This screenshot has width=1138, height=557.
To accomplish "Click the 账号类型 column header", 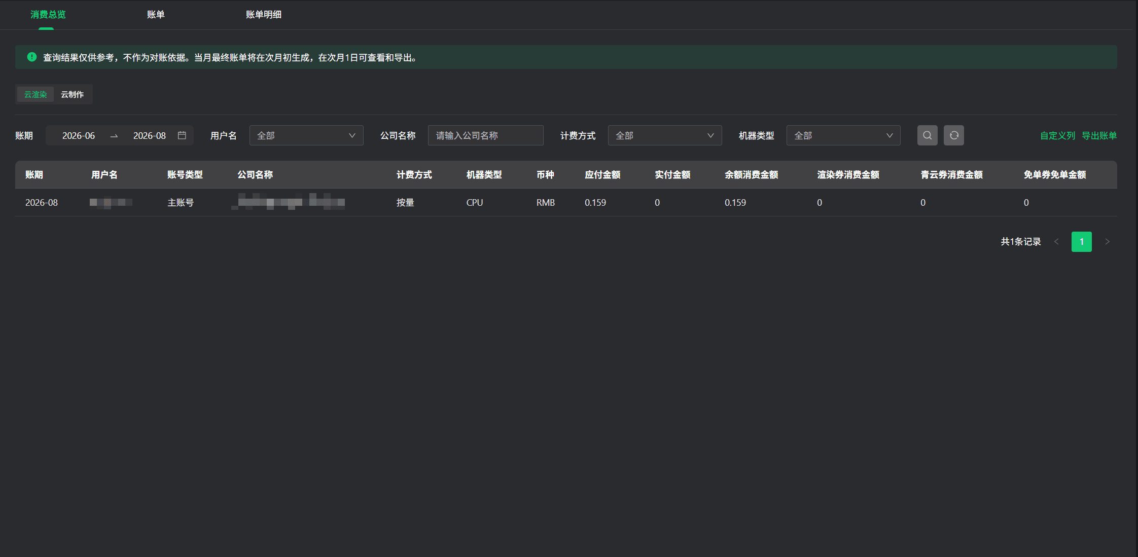I will click(x=185, y=175).
